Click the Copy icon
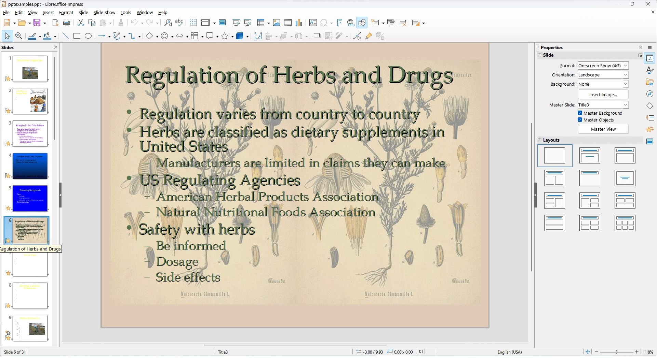 pyautogui.click(x=92, y=23)
